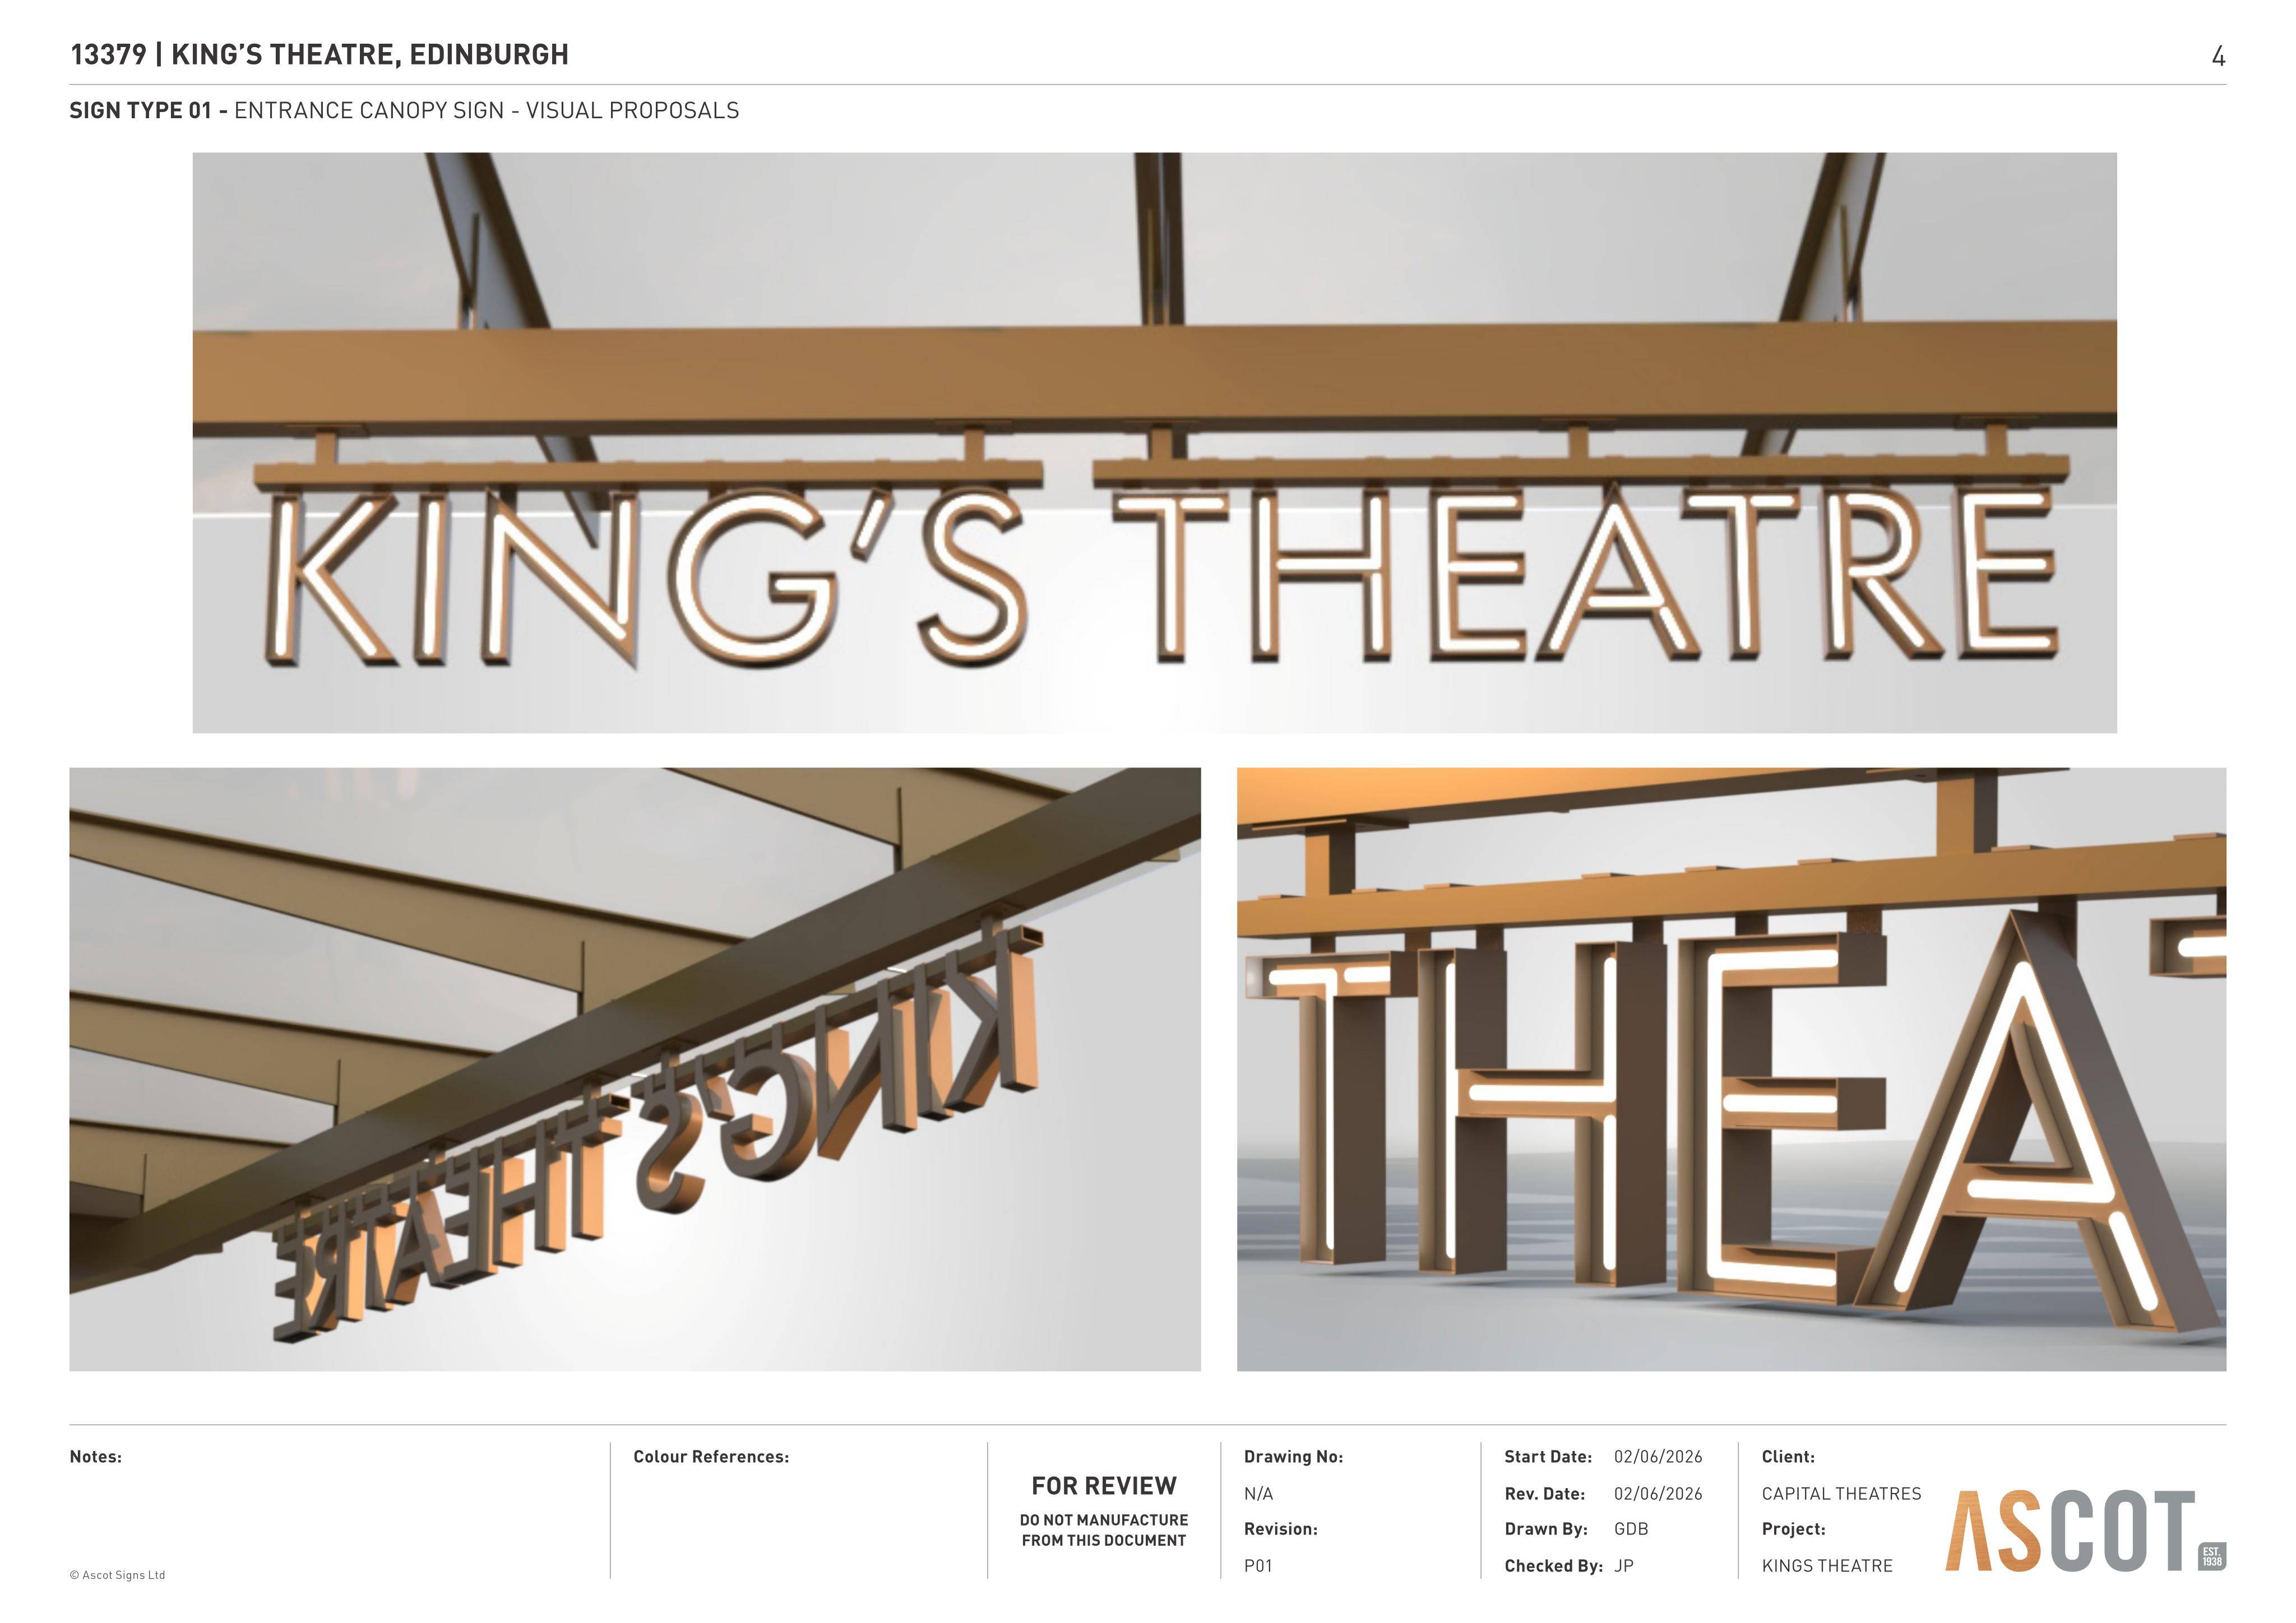Screen dimensions: 2296x1623
Task: Select the Rev. Date value 02/06/2026
Action: tap(1658, 1494)
